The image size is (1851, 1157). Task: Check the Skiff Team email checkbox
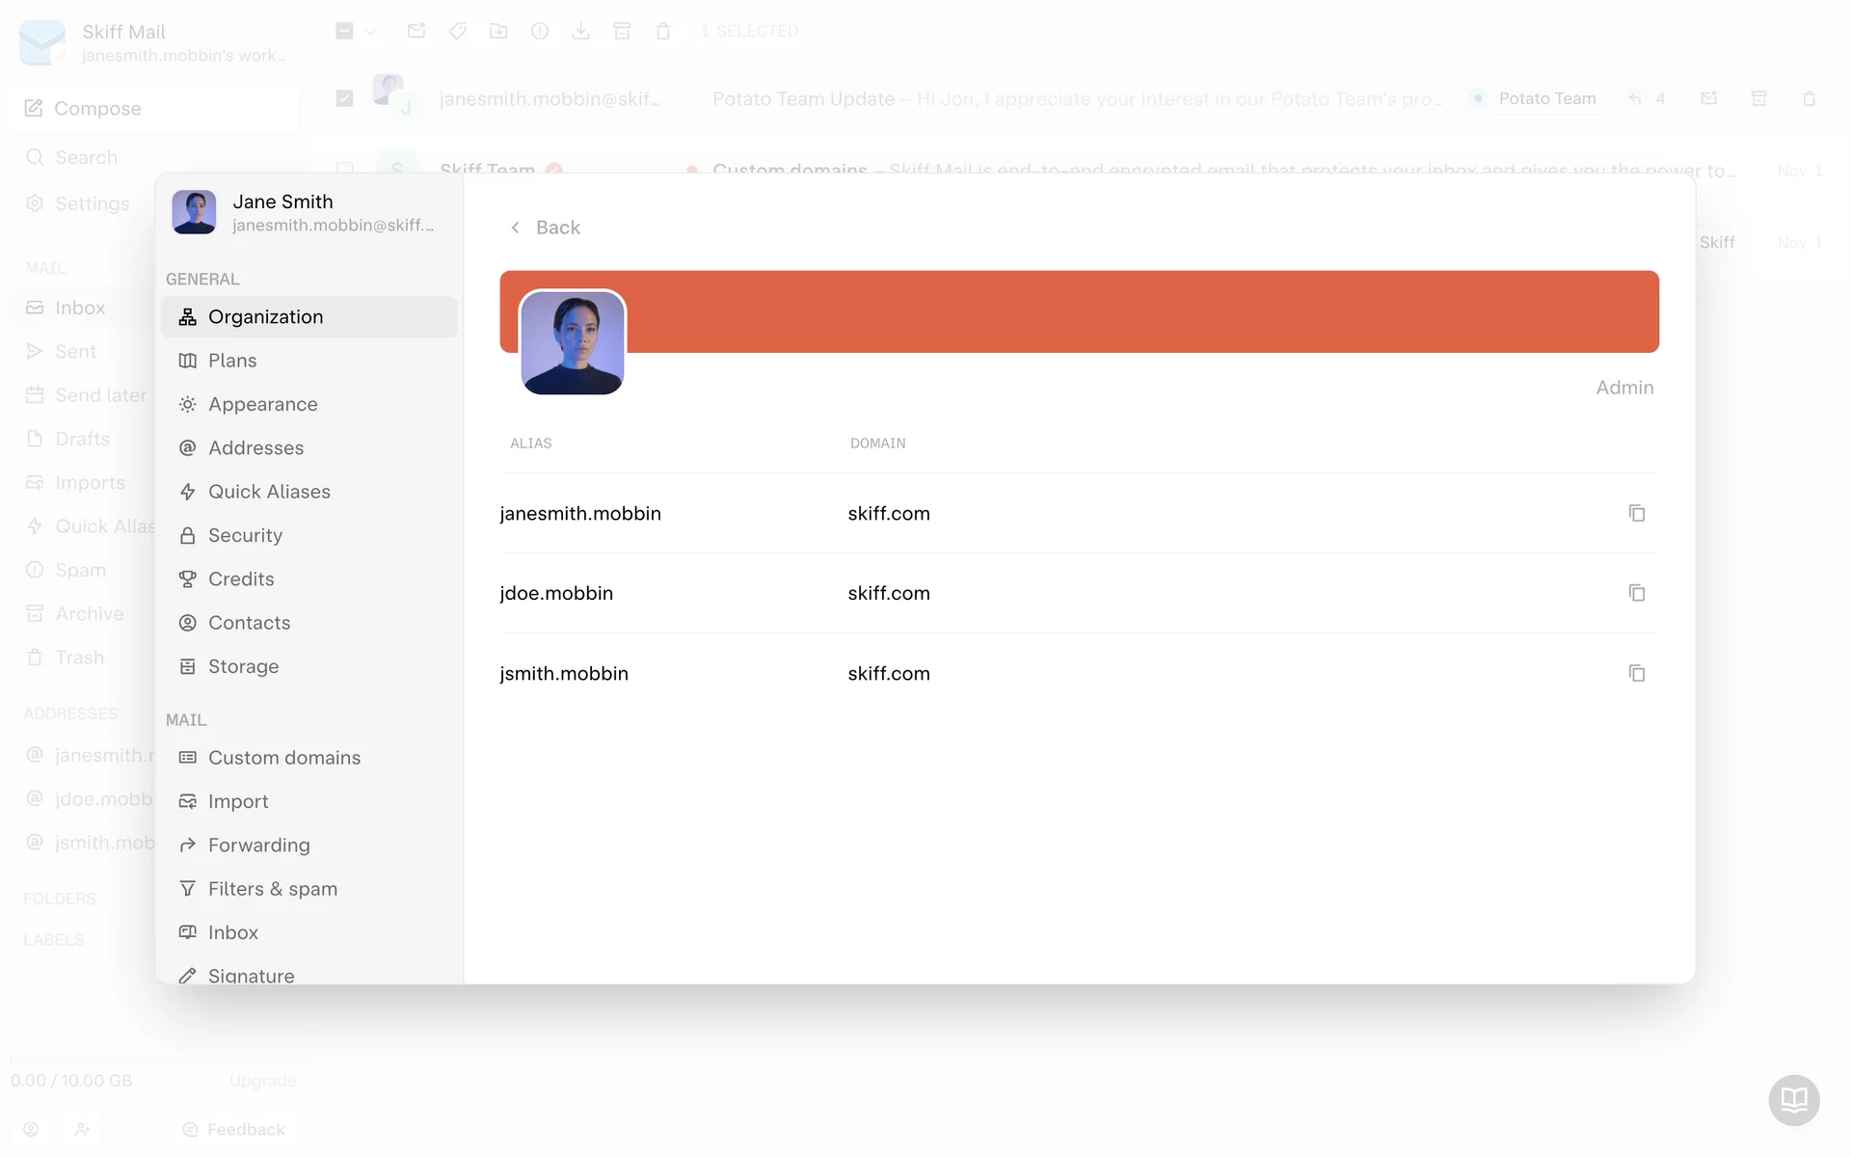pyautogui.click(x=344, y=168)
